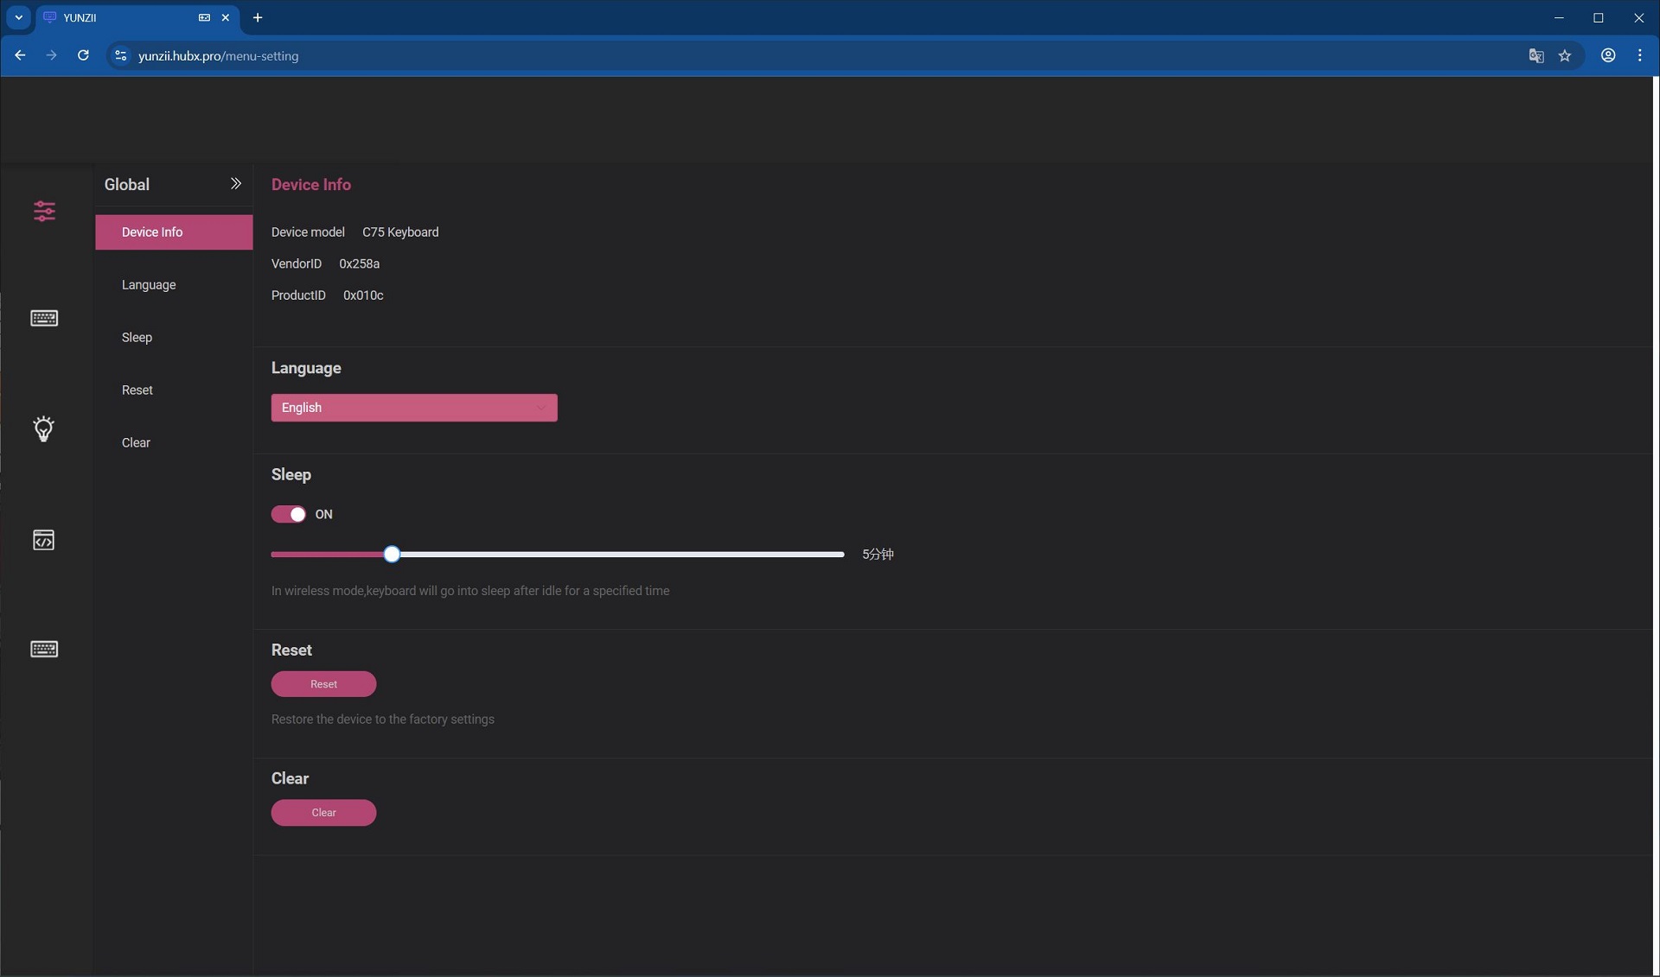The width and height of the screenshot is (1660, 977).
Task: Open the English language dropdown
Action: [414, 408]
